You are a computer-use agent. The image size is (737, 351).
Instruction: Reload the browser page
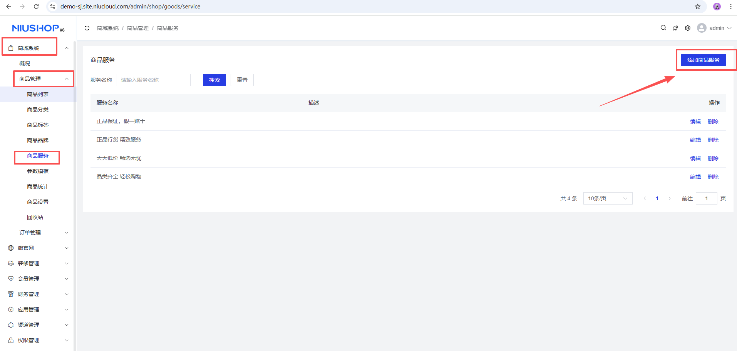pos(36,7)
